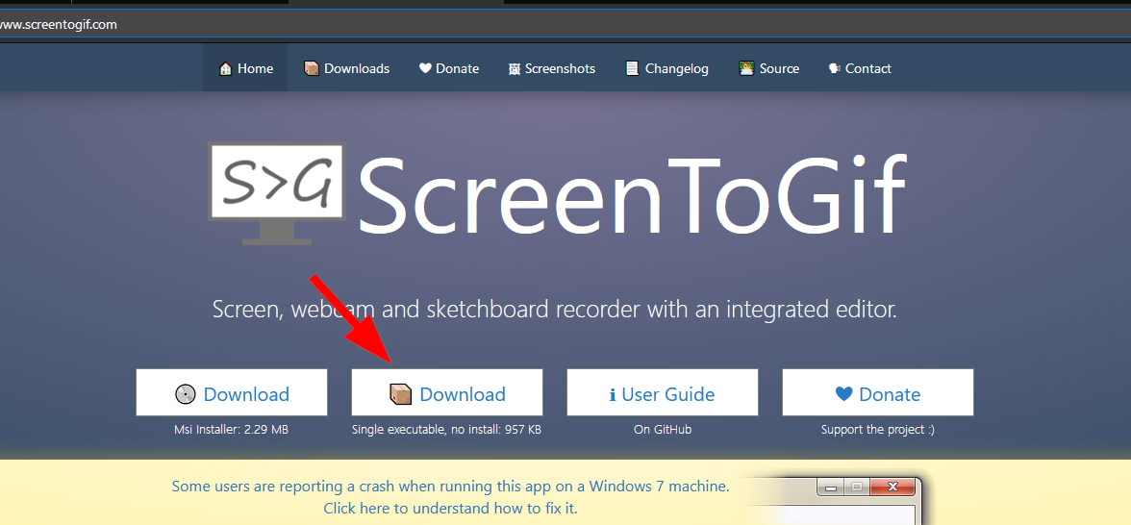Click the blue heart icon in Donate button
Screen dimensions: 1131x525
tap(844, 394)
